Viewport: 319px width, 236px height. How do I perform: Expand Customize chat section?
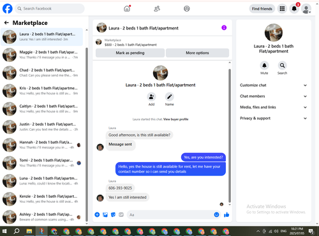click(274, 85)
